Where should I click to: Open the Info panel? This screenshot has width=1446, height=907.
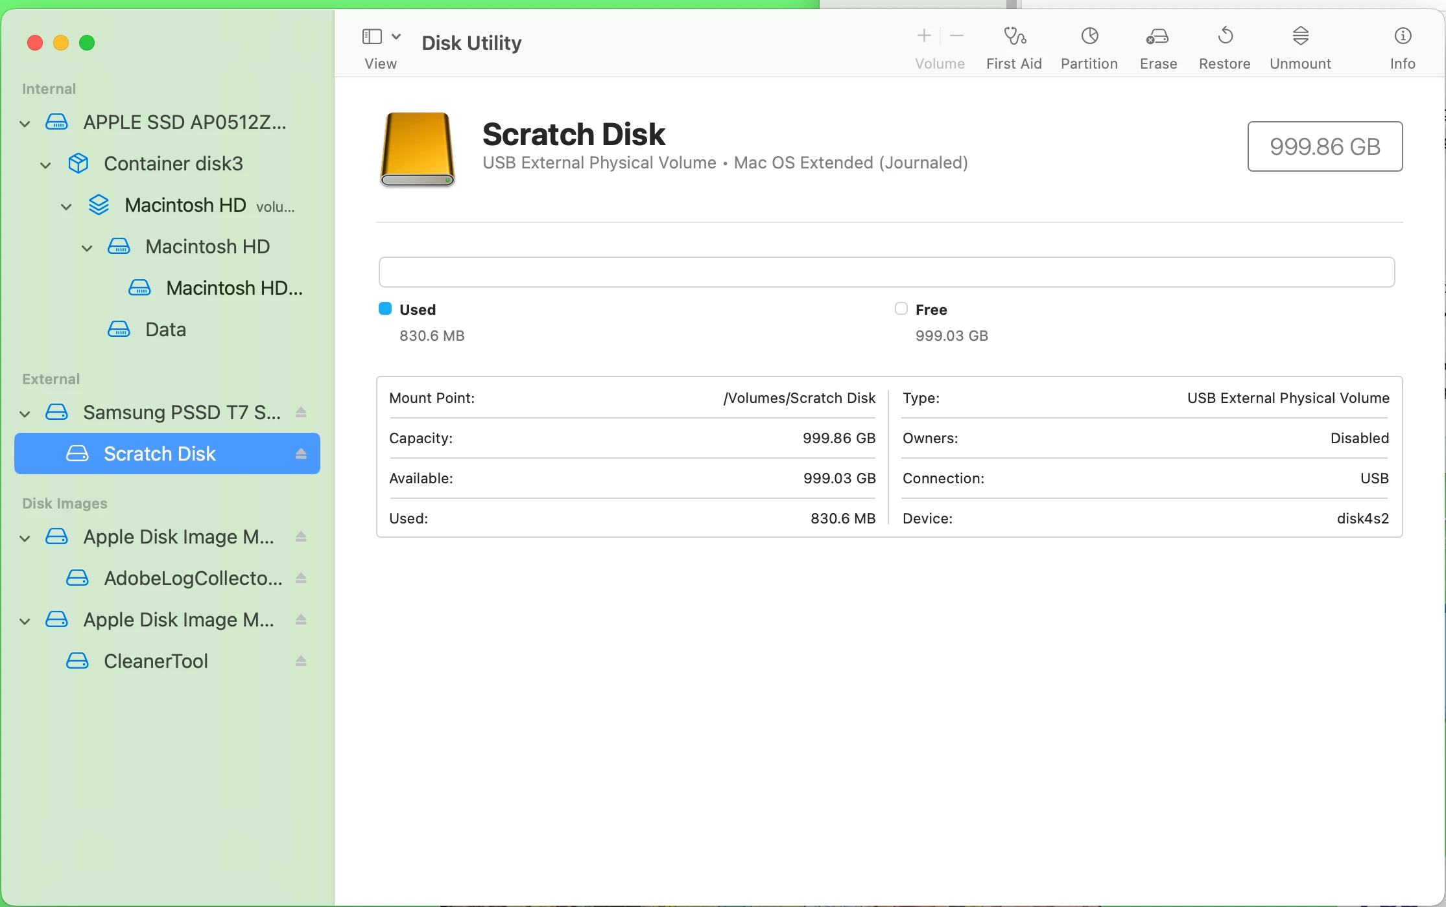tap(1403, 37)
